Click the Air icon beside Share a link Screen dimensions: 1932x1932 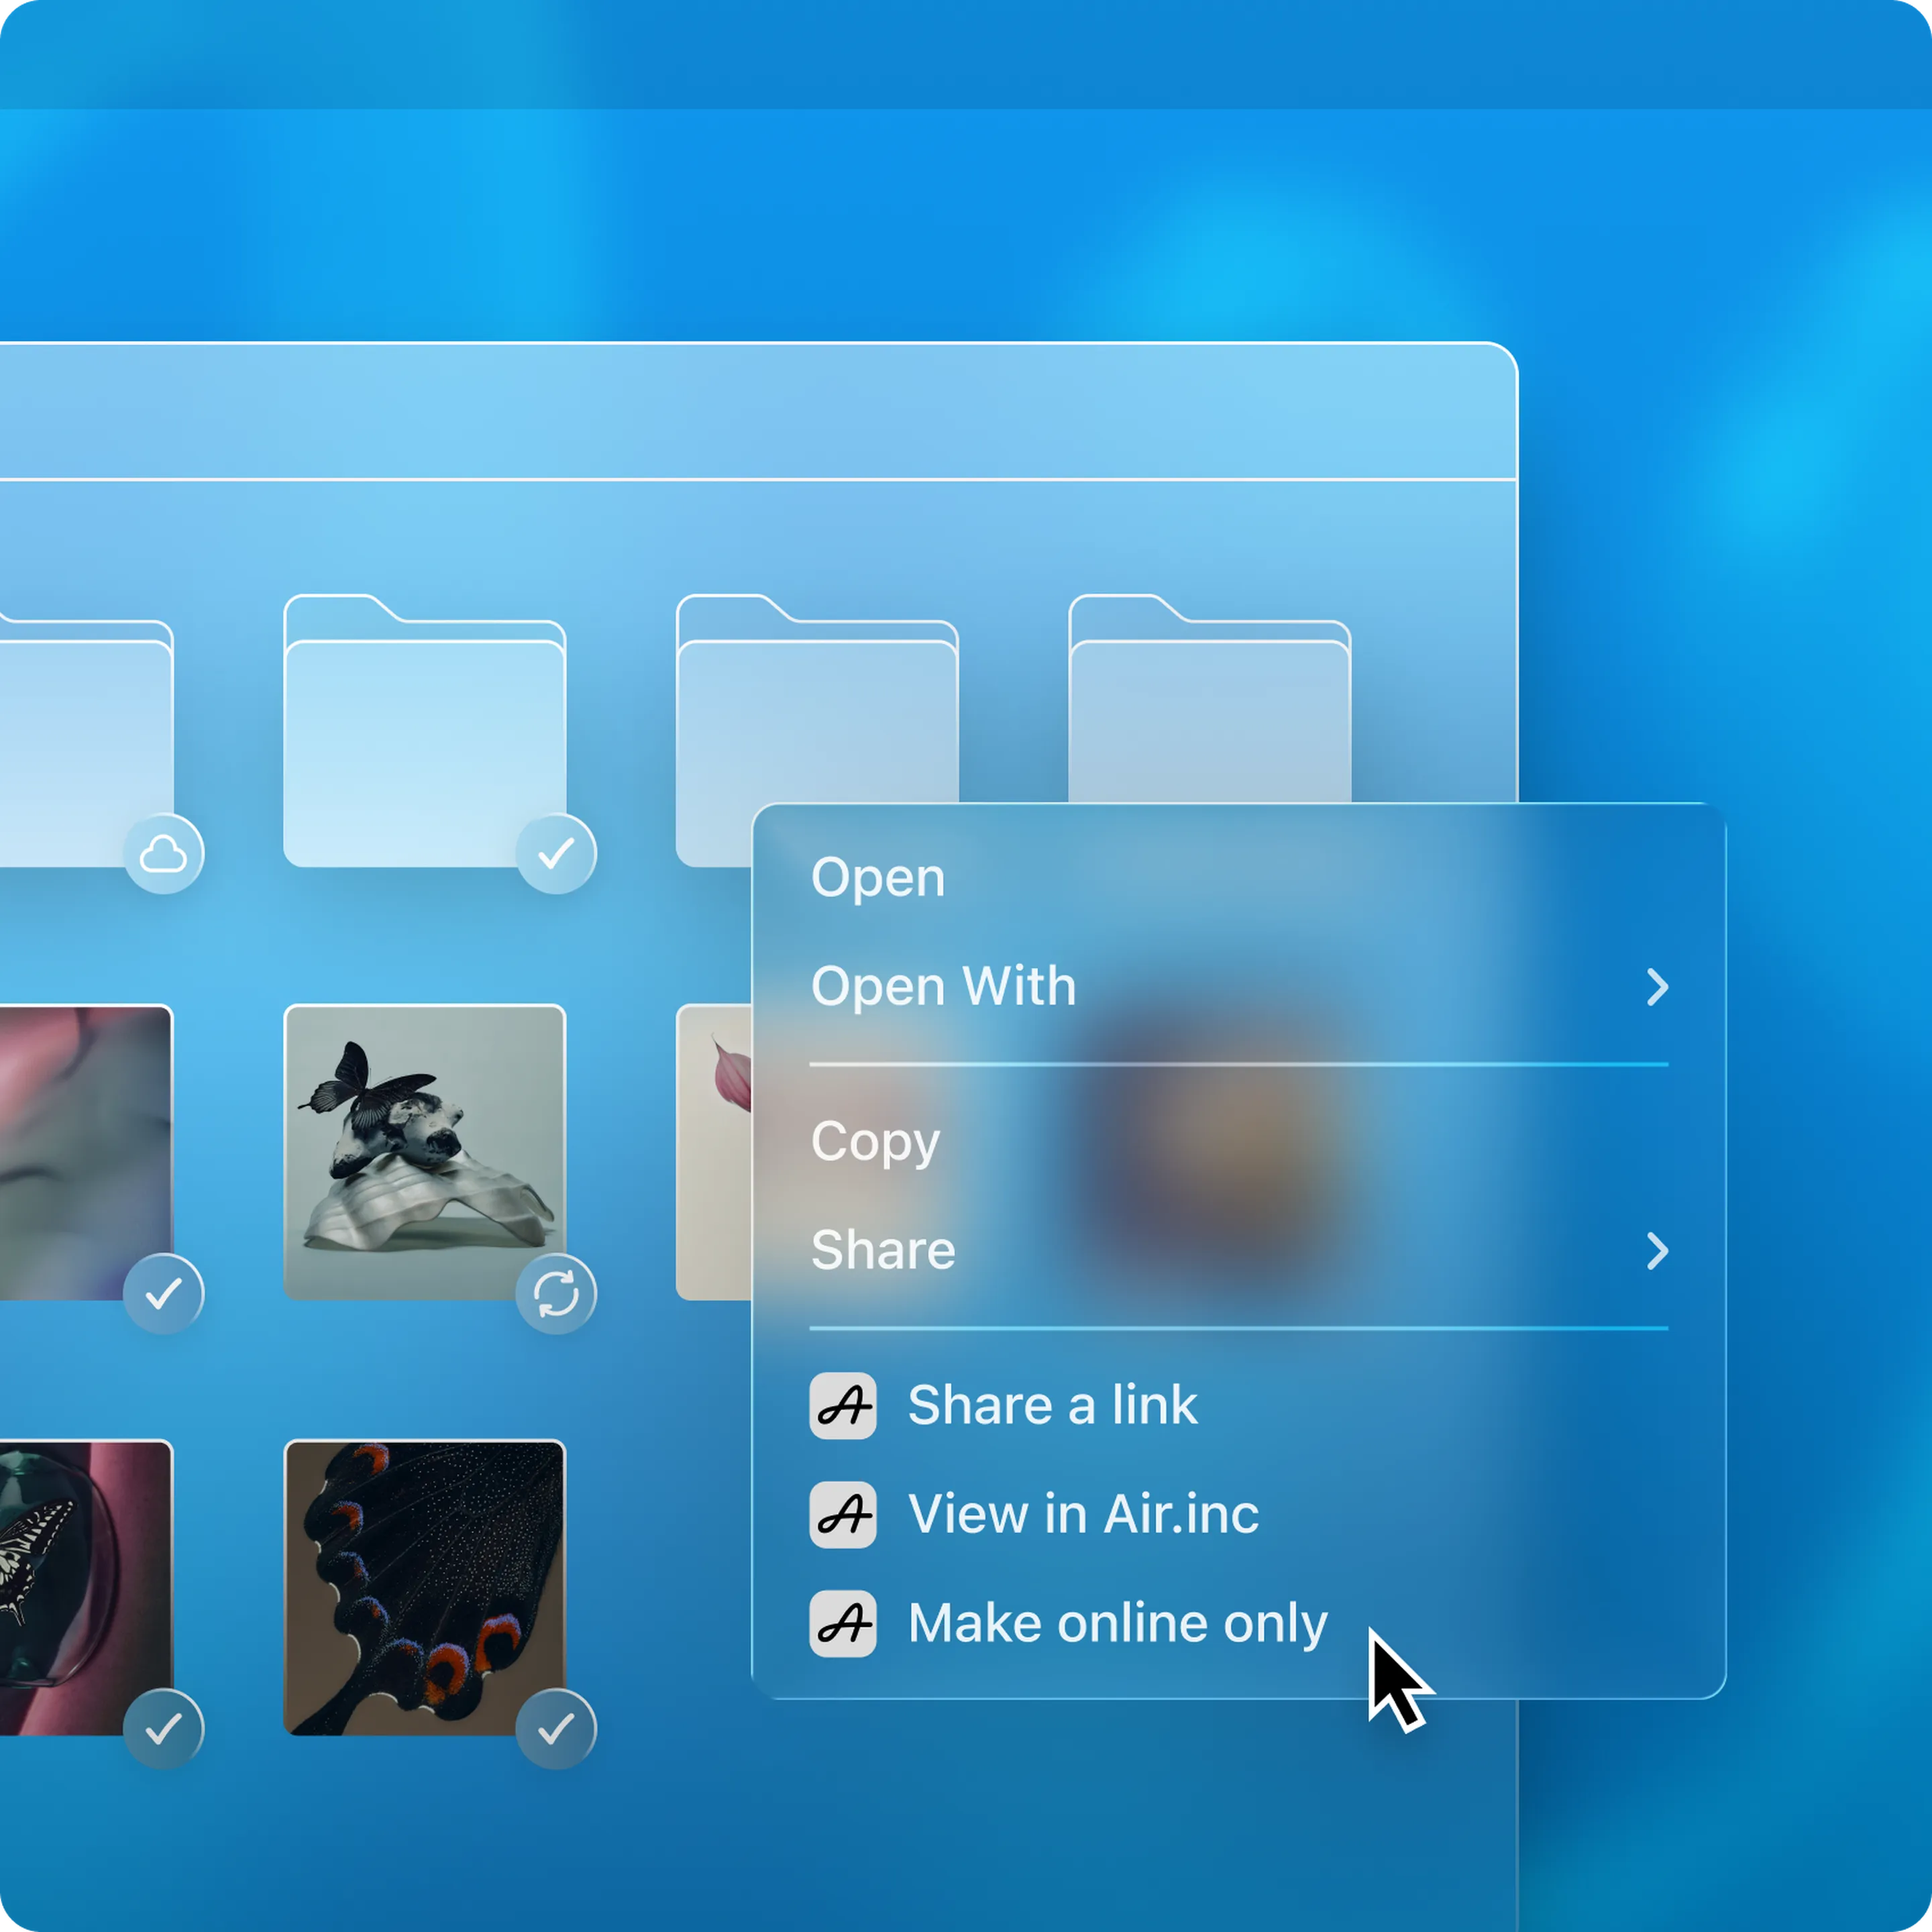(842, 1406)
